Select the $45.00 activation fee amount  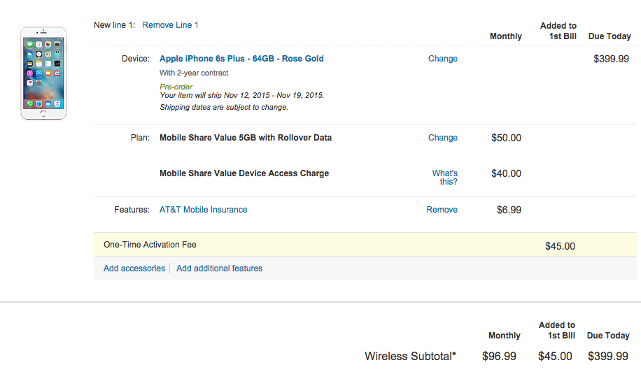coord(560,246)
